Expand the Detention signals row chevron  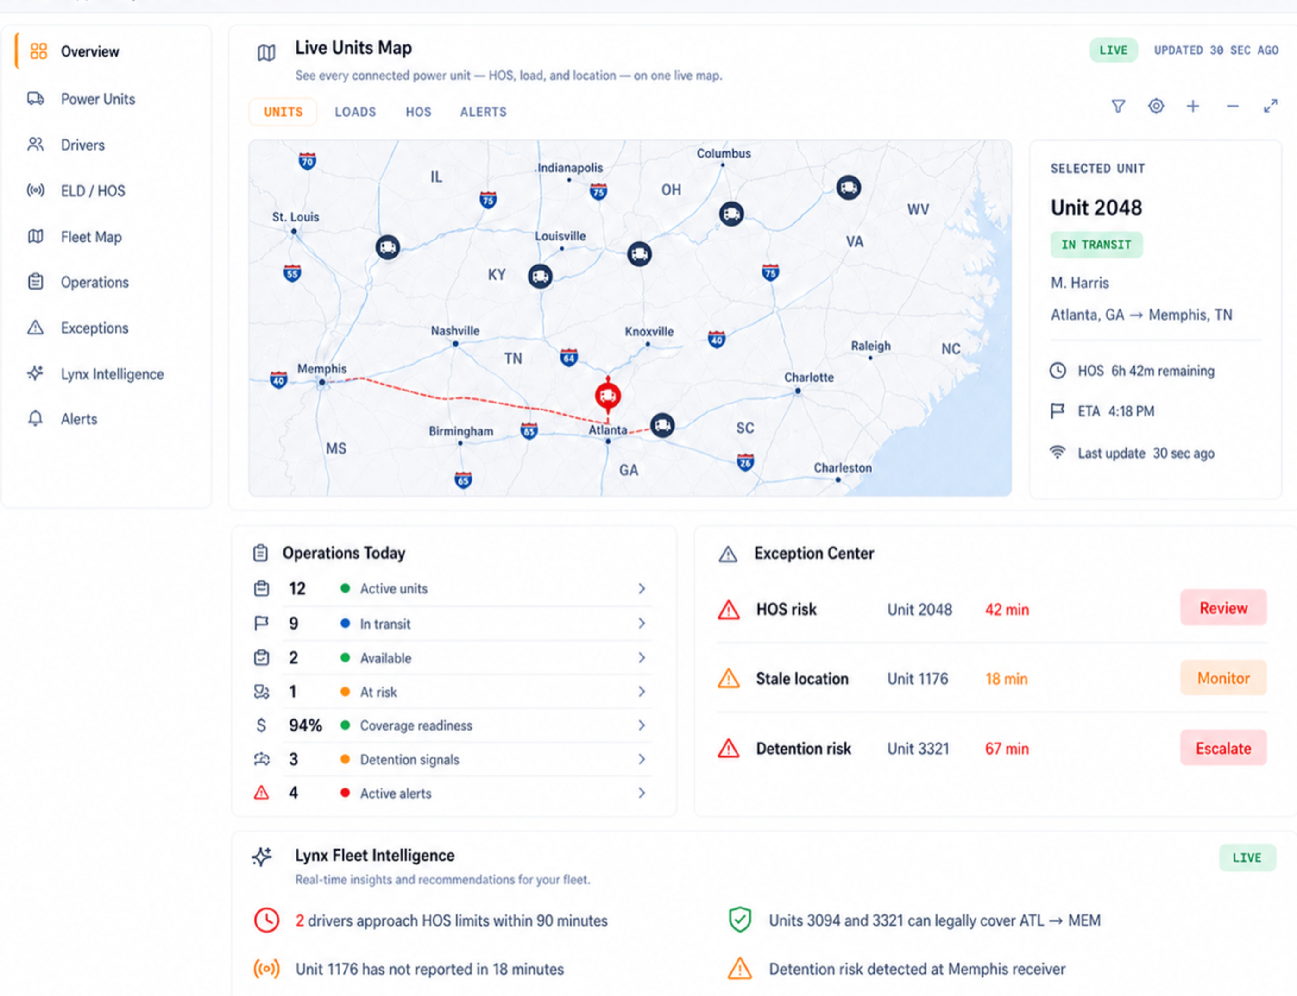(642, 759)
